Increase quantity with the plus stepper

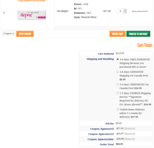coord(125,10)
